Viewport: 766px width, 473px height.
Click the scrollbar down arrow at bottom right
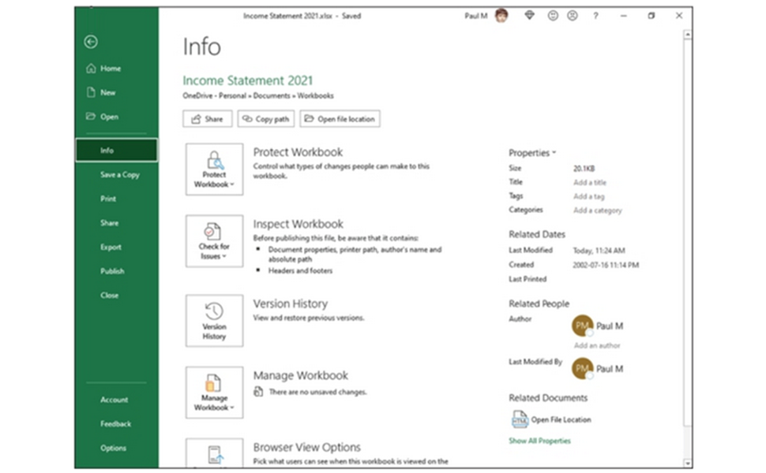point(687,462)
